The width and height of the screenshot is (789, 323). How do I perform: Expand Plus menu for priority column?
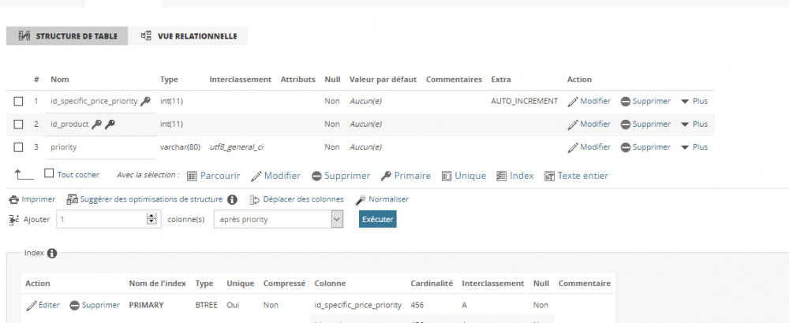coord(694,147)
